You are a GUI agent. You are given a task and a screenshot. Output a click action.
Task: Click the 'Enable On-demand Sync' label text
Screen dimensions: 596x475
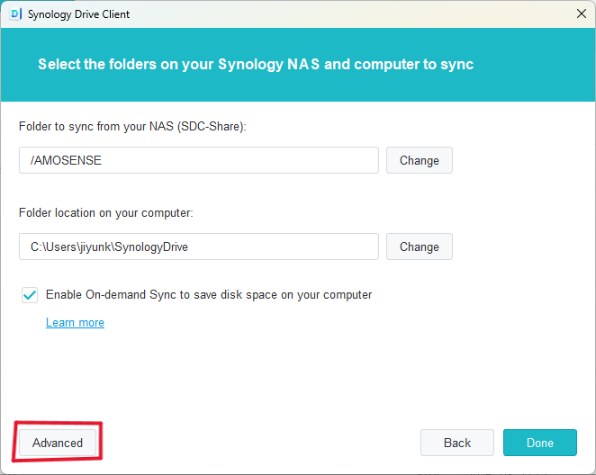(208, 294)
